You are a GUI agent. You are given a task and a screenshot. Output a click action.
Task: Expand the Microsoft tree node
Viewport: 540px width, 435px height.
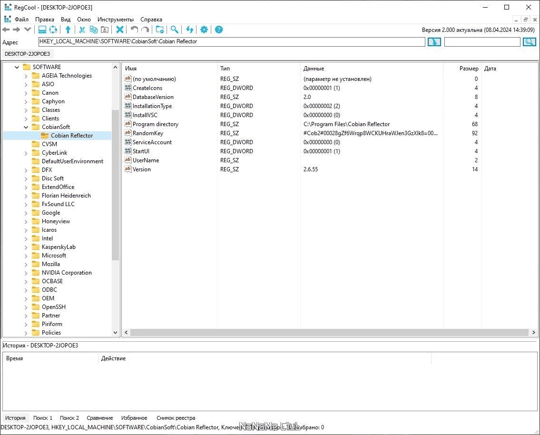[x=26, y=256]
